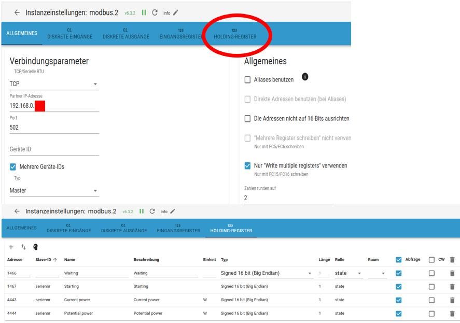
Task: Open the TCP/Serielle RTU dropdown
Action: coord(54,84)
